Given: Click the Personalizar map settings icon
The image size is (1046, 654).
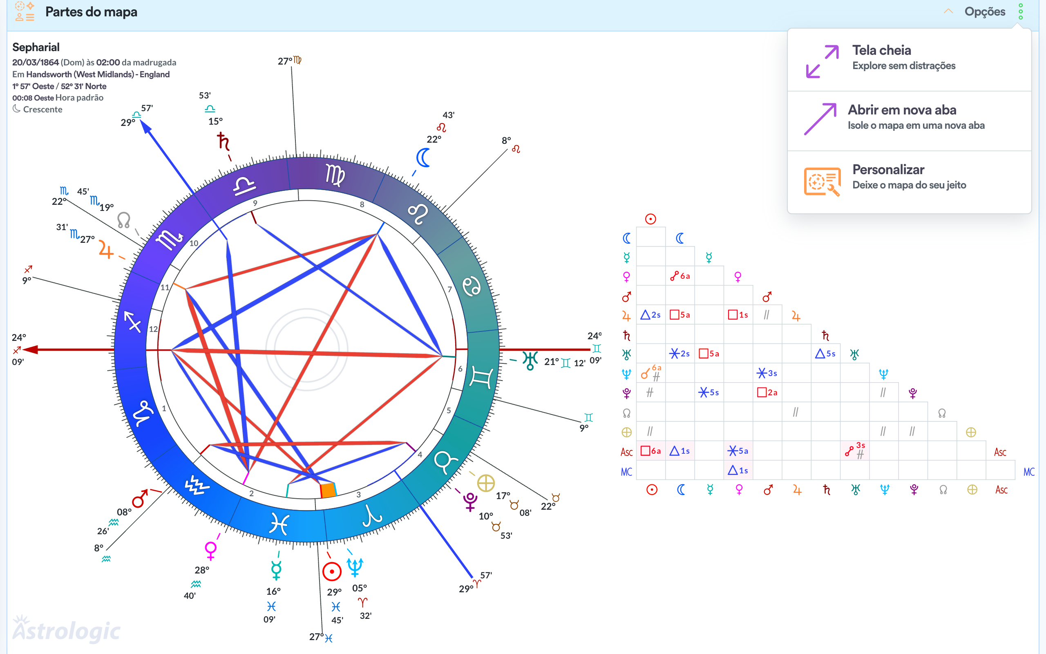Looking at the screenshot, I should (822, 181).
